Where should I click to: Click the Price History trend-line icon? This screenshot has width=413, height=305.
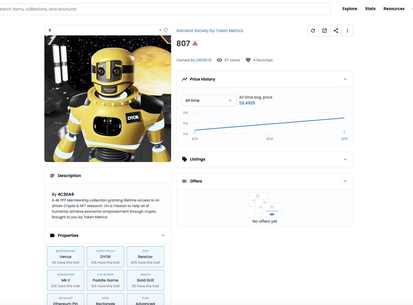pyautogui.click(x=184, y=79)
